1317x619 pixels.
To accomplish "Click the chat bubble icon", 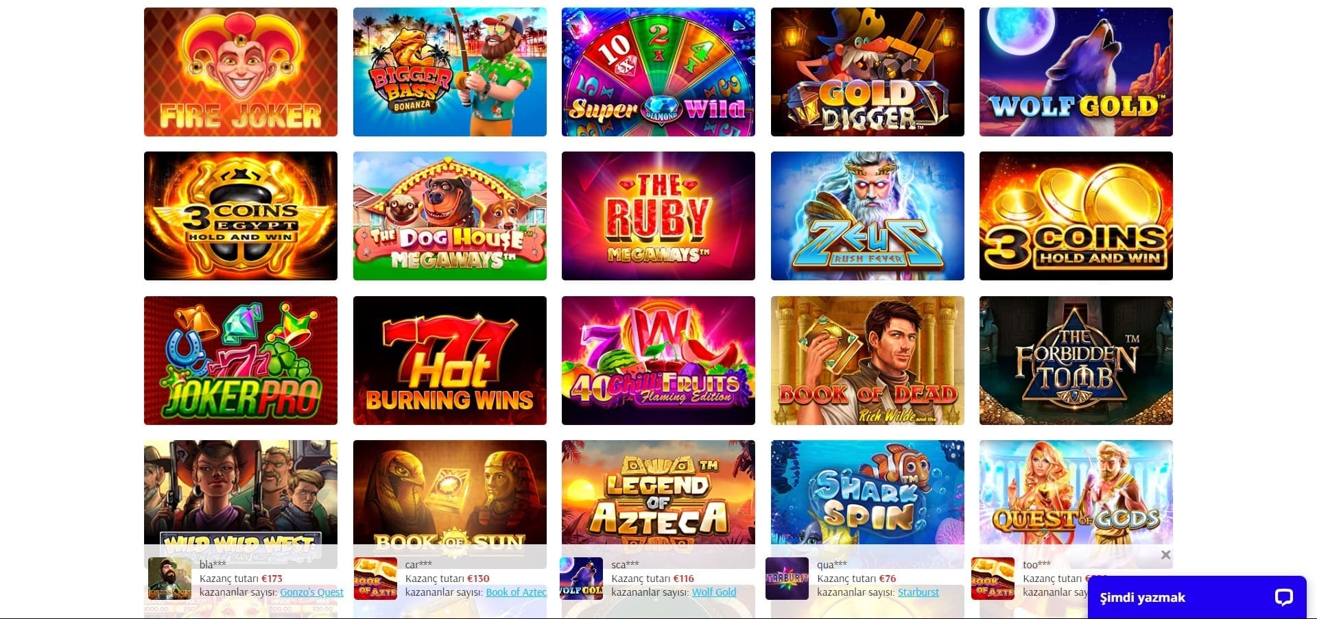I will pos(1283,597).
